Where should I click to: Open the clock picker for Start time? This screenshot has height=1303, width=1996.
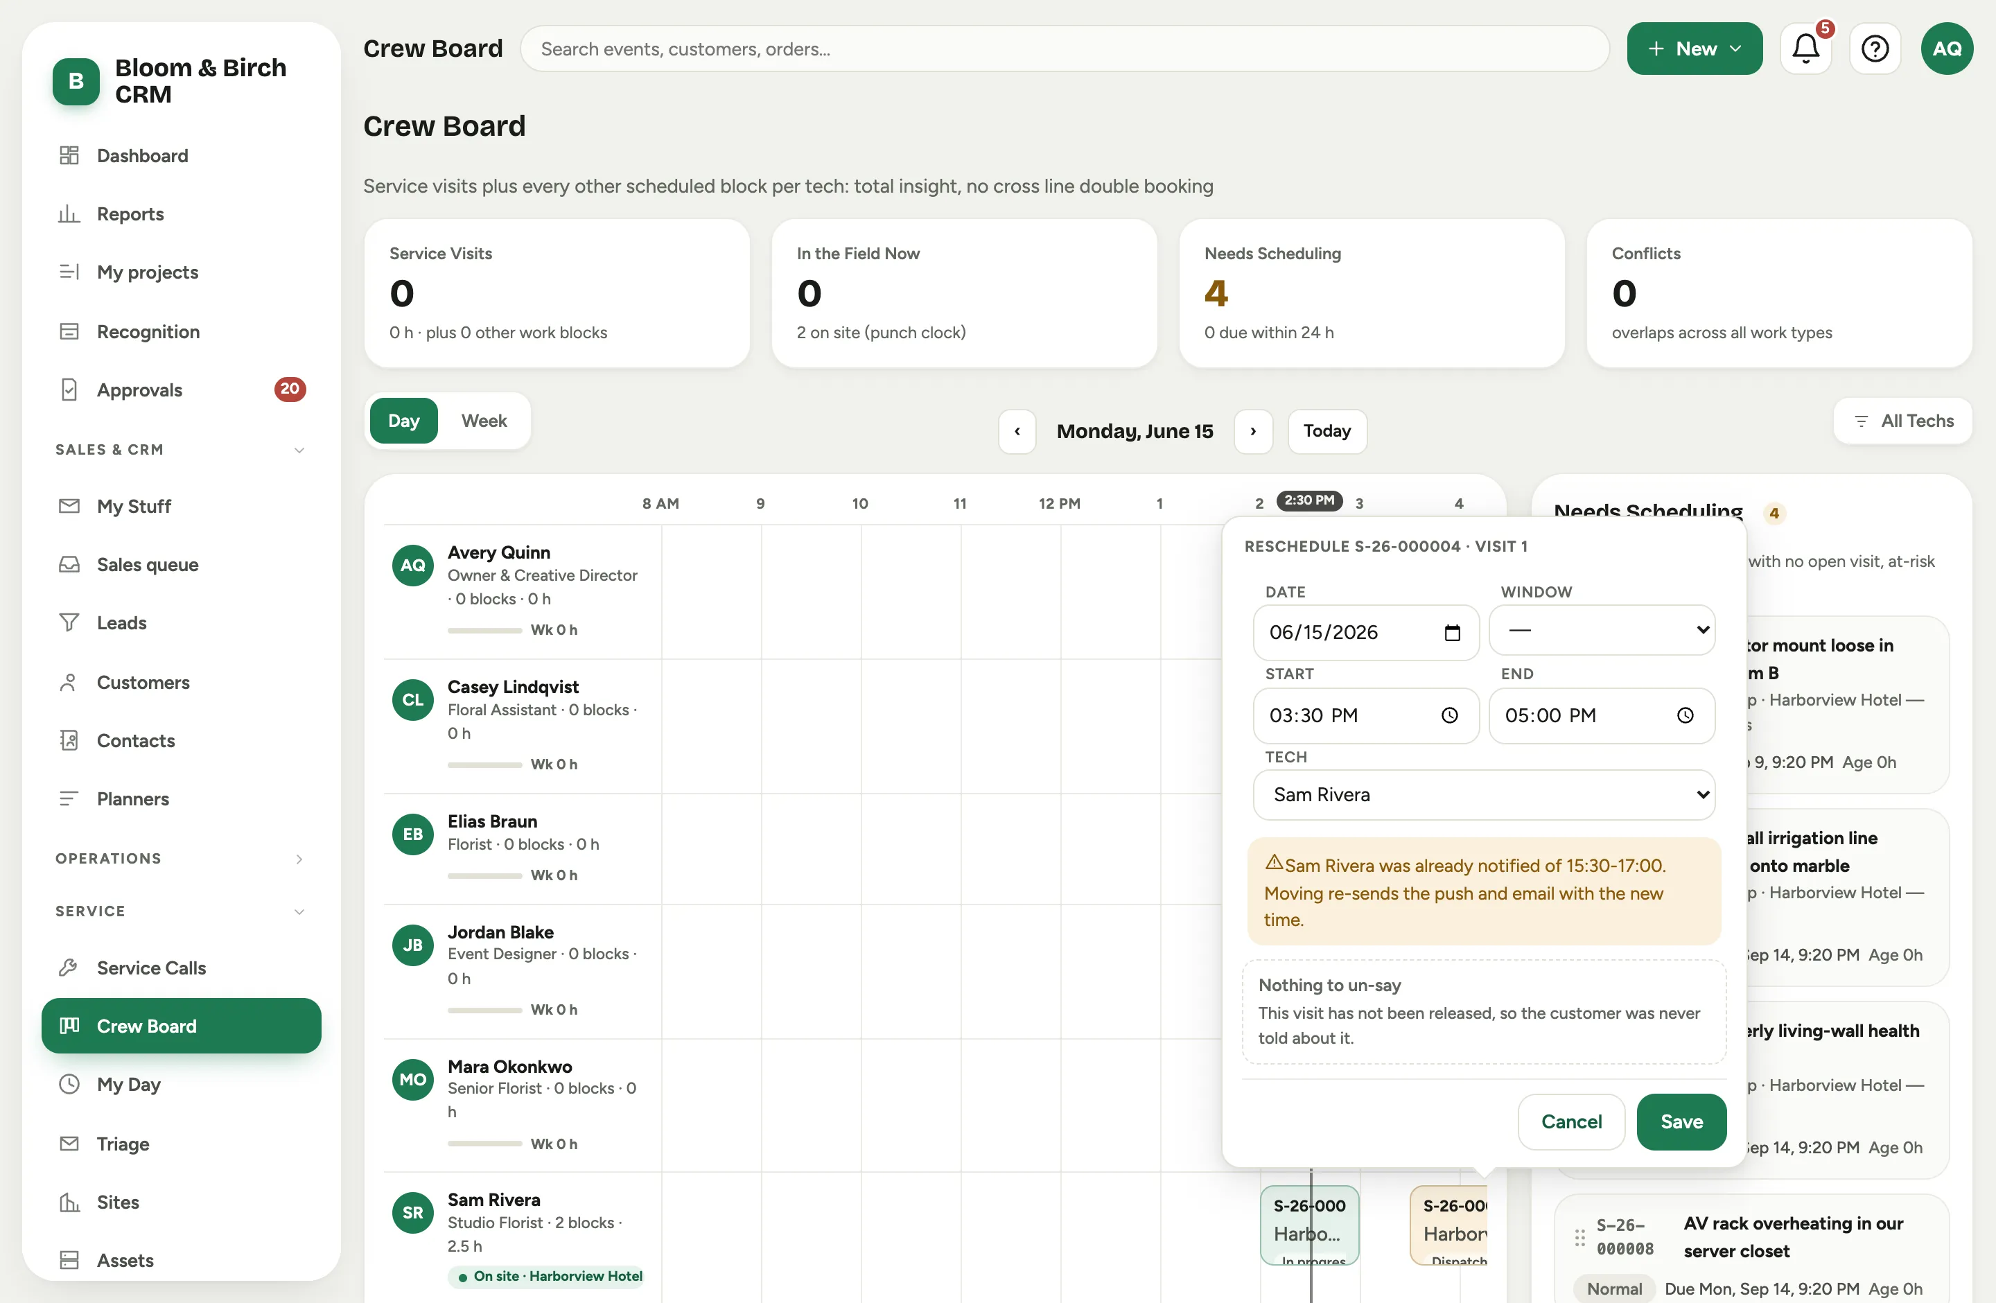(1449, 715)
